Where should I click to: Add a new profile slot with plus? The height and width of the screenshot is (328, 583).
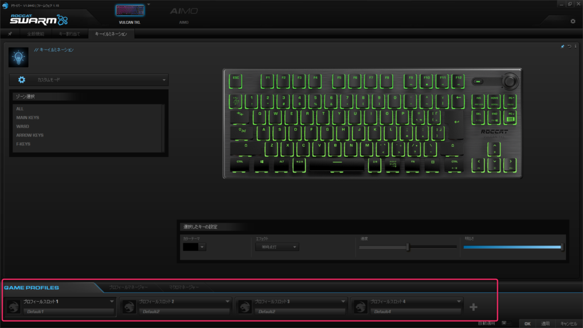click(x=473, y=307)
